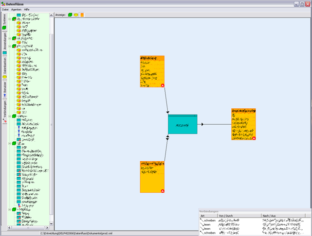Screen dimensions: 312x236
Task: Select connection line from lower node to cyan box
Action: [166, 149]
